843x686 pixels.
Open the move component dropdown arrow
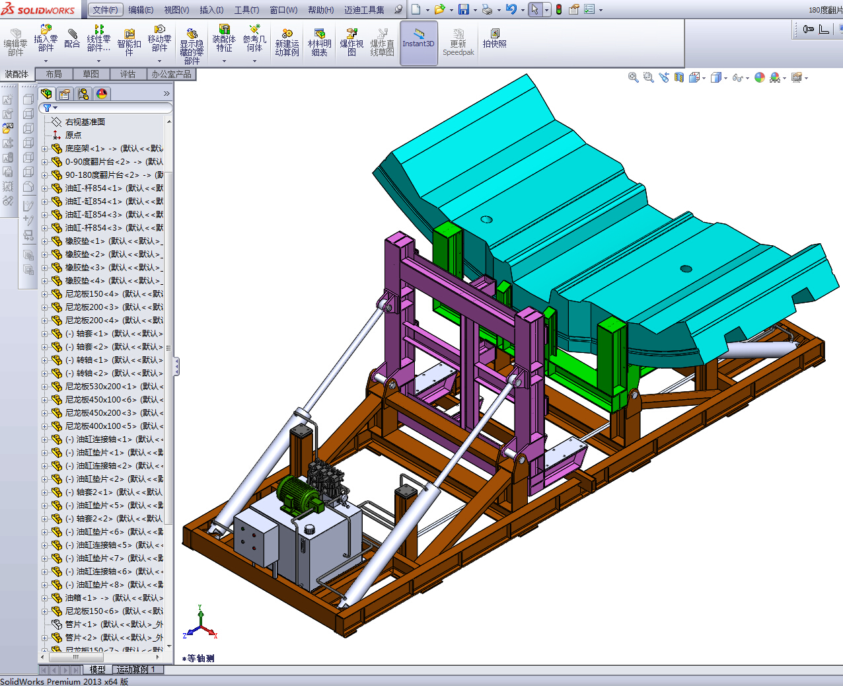click(159, 61)
